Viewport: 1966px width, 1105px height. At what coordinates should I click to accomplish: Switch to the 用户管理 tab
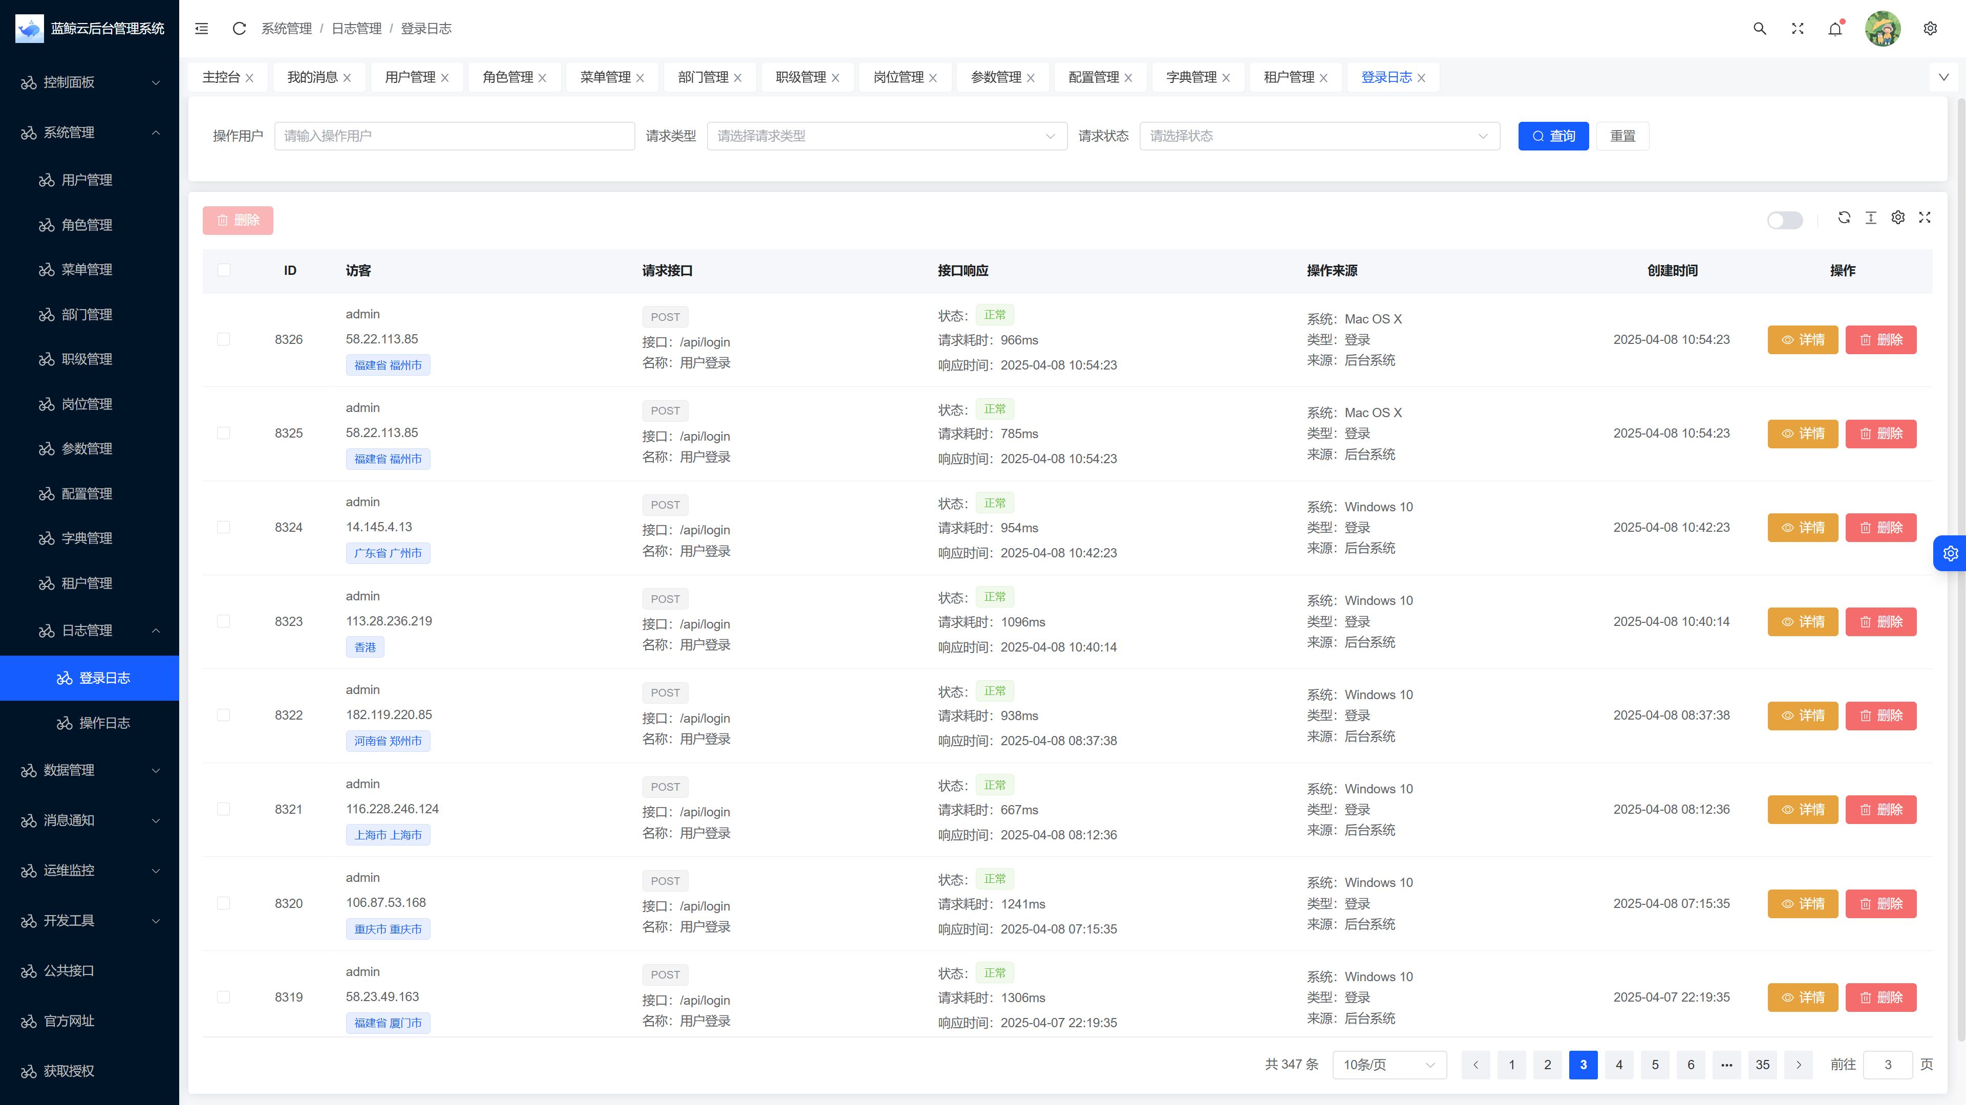[x=410, y=77]
